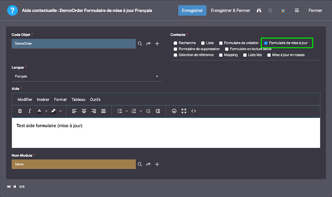Click the star favorite icon
The height and width of the screenshot is (197, 332).
tap(270, 10)
